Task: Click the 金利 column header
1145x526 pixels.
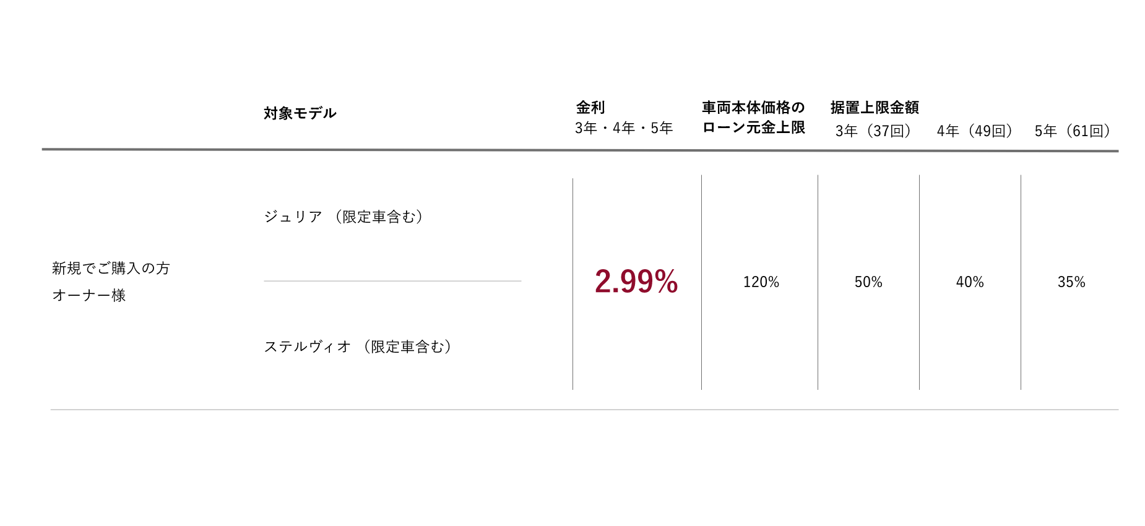Action: pos(590,108)
